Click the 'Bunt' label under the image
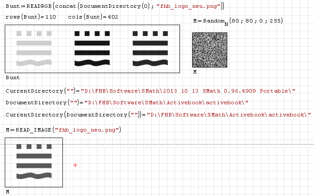314x196 pixels. pyautogui.click(x=13, y=77)
